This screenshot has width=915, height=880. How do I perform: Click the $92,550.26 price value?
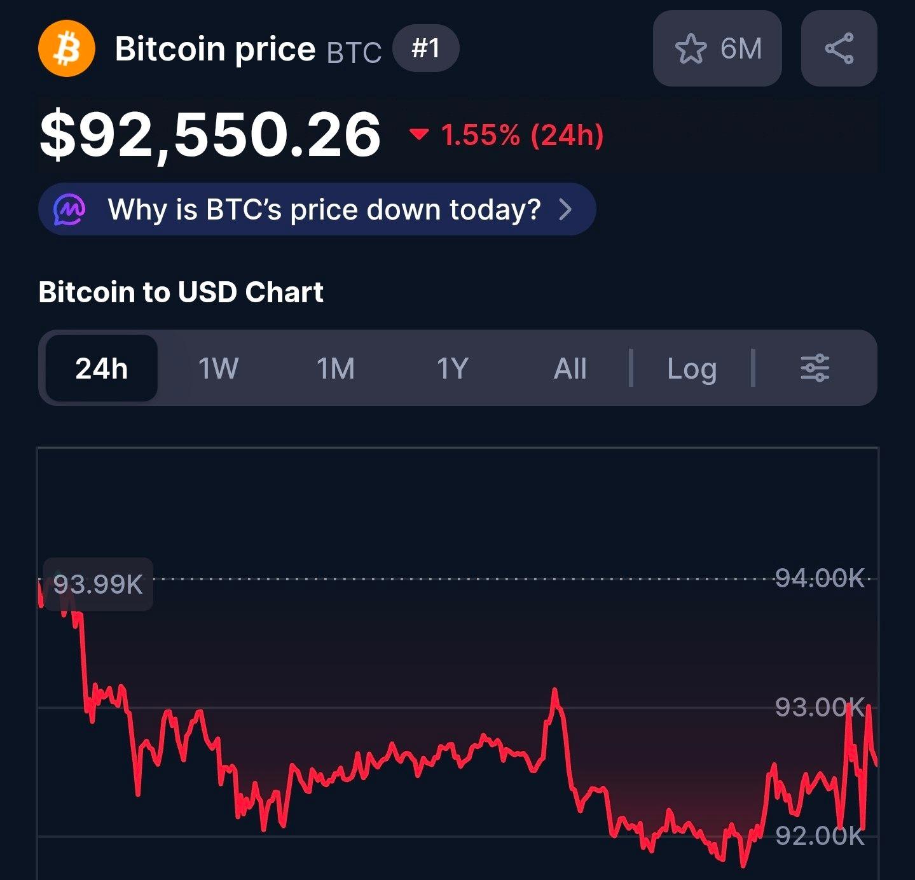click(210, 134)
